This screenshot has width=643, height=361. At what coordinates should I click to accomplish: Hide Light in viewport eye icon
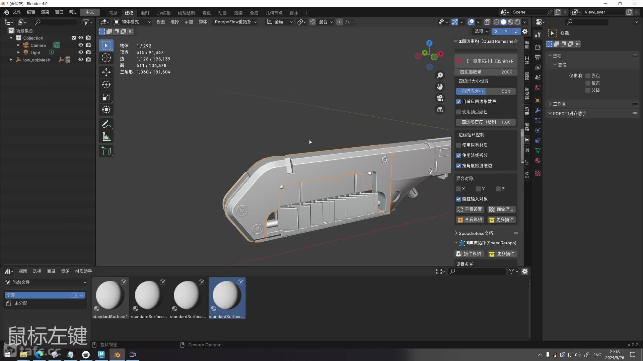click(81, 52)
